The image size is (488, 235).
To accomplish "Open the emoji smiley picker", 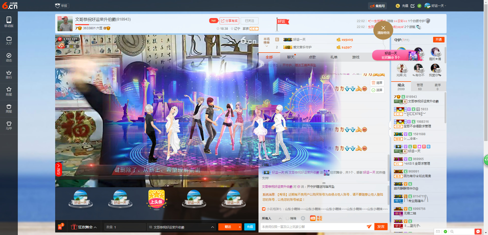I will click(303, 218).
